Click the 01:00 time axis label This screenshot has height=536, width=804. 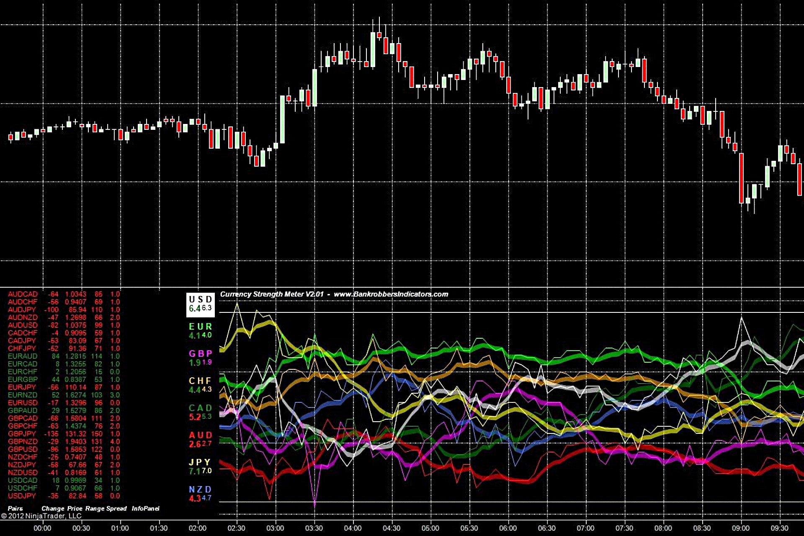[120, 528]
